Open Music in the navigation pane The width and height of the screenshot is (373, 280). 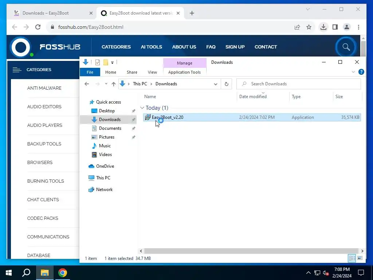click(x=105, y=146)
